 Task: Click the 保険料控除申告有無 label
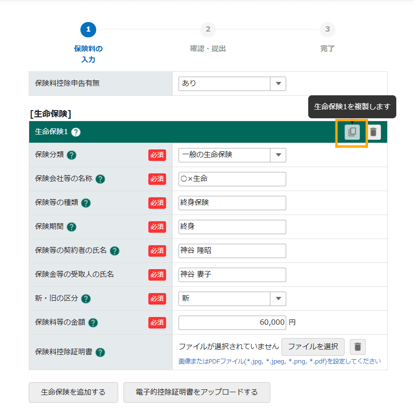tap(67, 83)
